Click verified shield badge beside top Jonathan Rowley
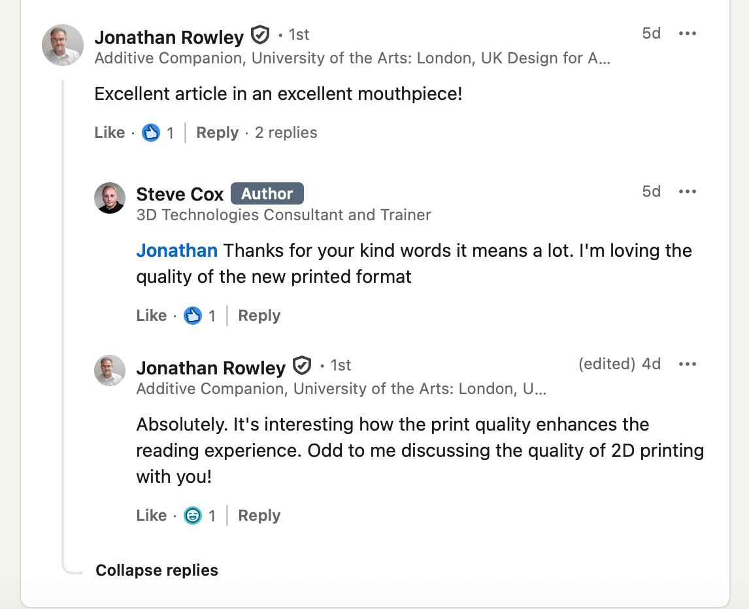The width and height of the screenshot is (749, 609). [260, 35]
